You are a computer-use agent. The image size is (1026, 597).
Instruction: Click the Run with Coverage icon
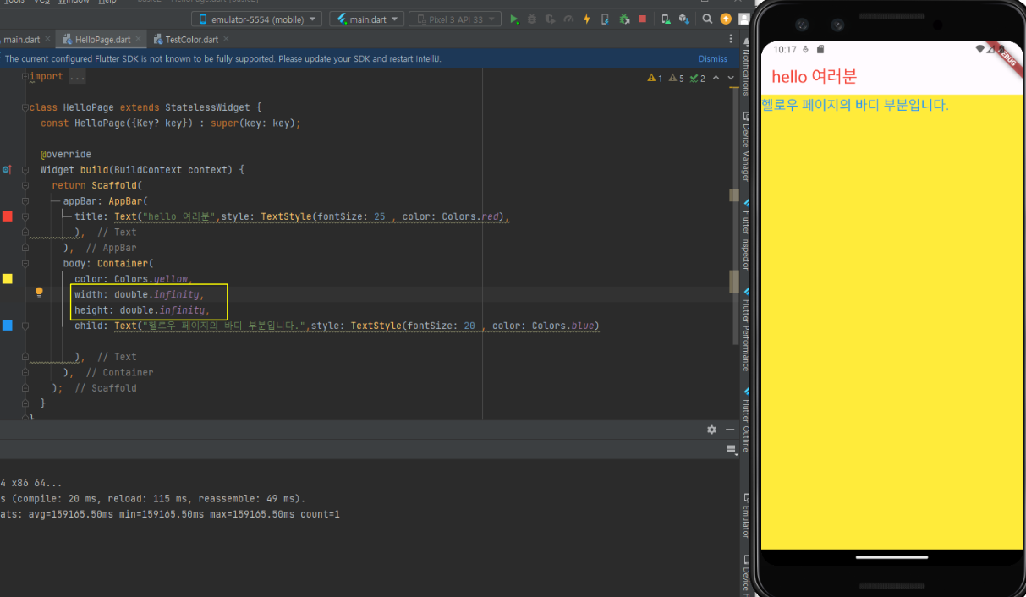pos(551,19)
